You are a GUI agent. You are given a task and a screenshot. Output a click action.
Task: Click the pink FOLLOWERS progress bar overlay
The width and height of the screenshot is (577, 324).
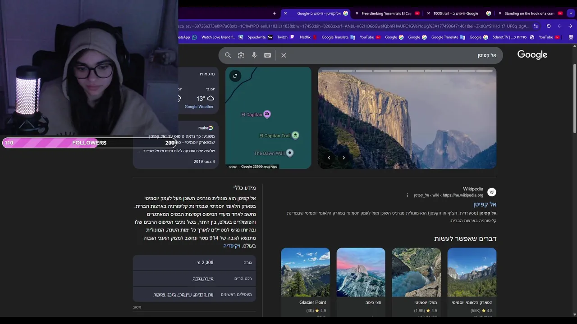point(89,143)
